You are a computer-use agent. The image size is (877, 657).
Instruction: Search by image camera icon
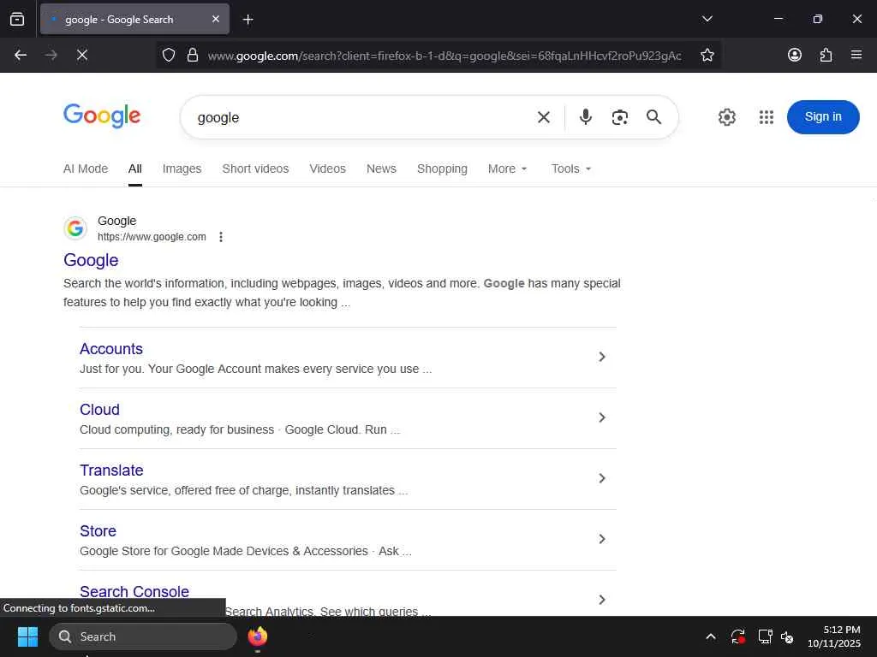(620, 117)
